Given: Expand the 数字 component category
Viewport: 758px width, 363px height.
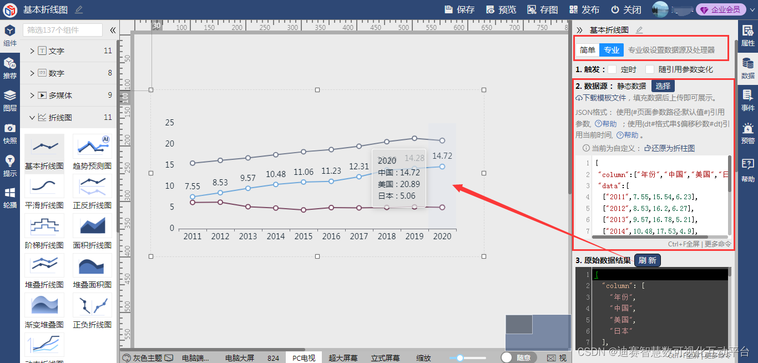Looking at the screenshot, I should (68, 73).
